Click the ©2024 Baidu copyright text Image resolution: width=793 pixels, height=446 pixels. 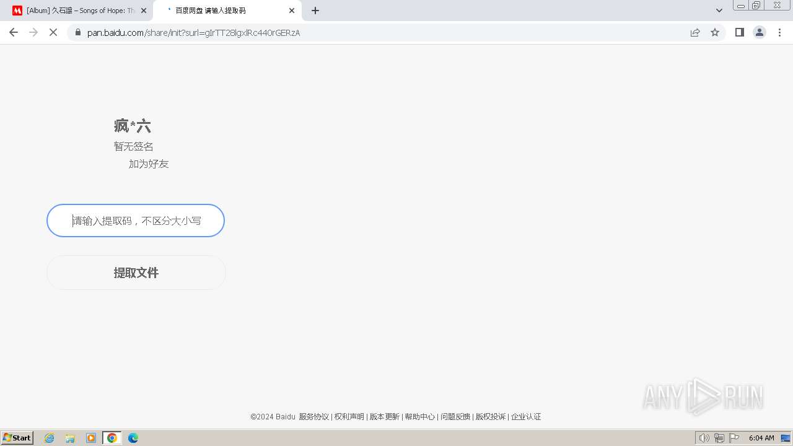coord(273,417)
